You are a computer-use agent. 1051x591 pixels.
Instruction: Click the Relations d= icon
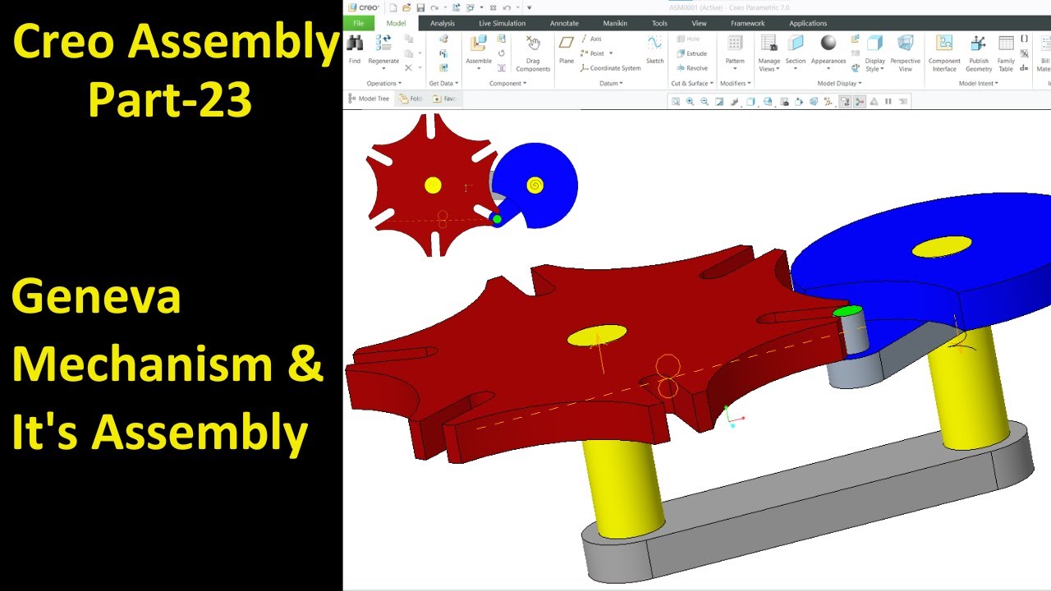(x=1024, y=68)
